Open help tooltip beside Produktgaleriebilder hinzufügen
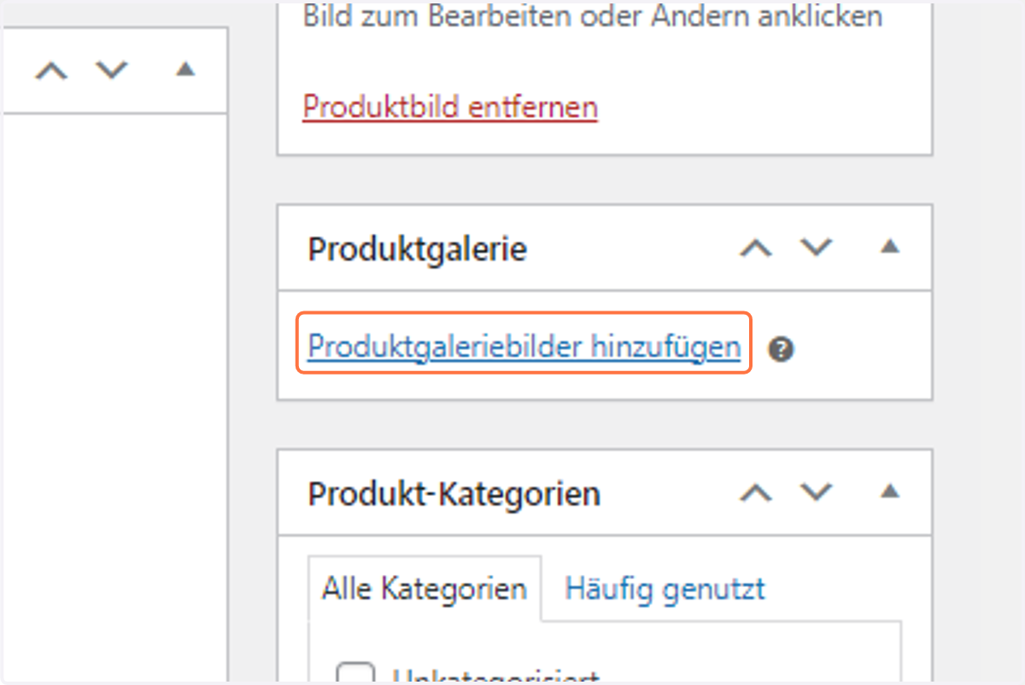This screenshot has width=1025, height=685. pyautogui.click(x=781, y=350)
